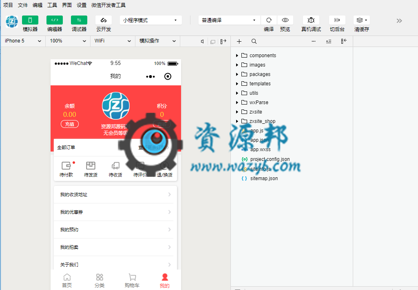The image size is (418, 290).
Task: Click the 充值 recharge button
Action: tap(70, 124)
